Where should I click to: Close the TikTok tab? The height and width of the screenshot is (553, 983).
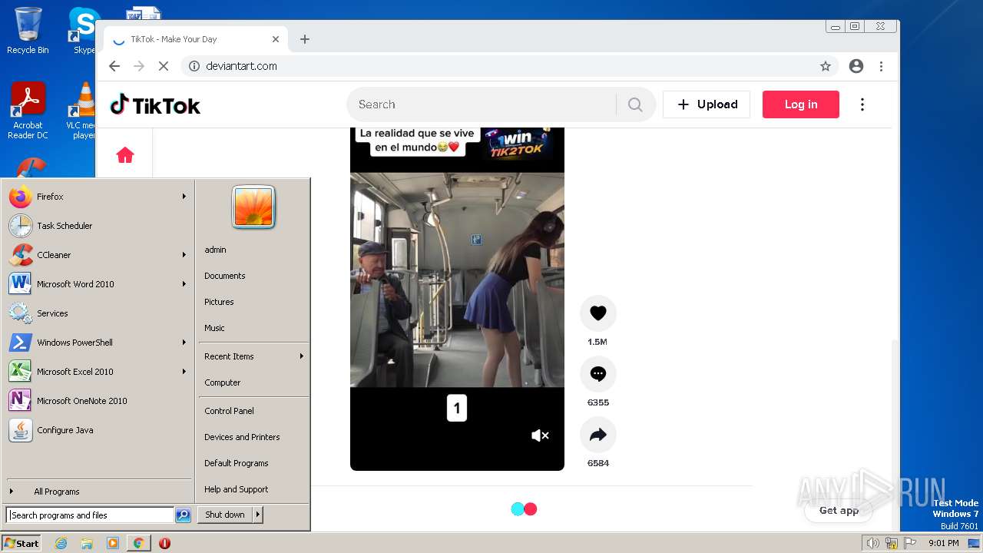pyautogui.click(x=276, y=39)
